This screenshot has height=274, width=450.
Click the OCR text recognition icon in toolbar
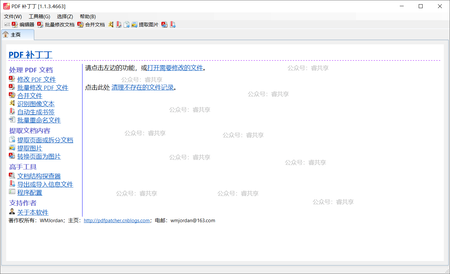[x=111, y=24]
